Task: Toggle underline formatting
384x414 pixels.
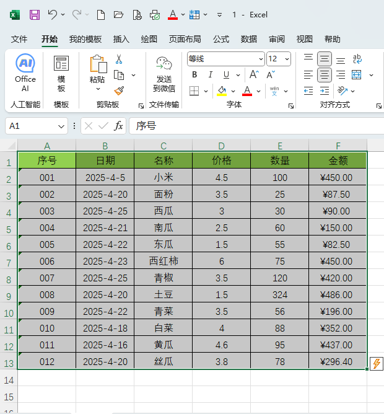Action: [x=226, y=75]
